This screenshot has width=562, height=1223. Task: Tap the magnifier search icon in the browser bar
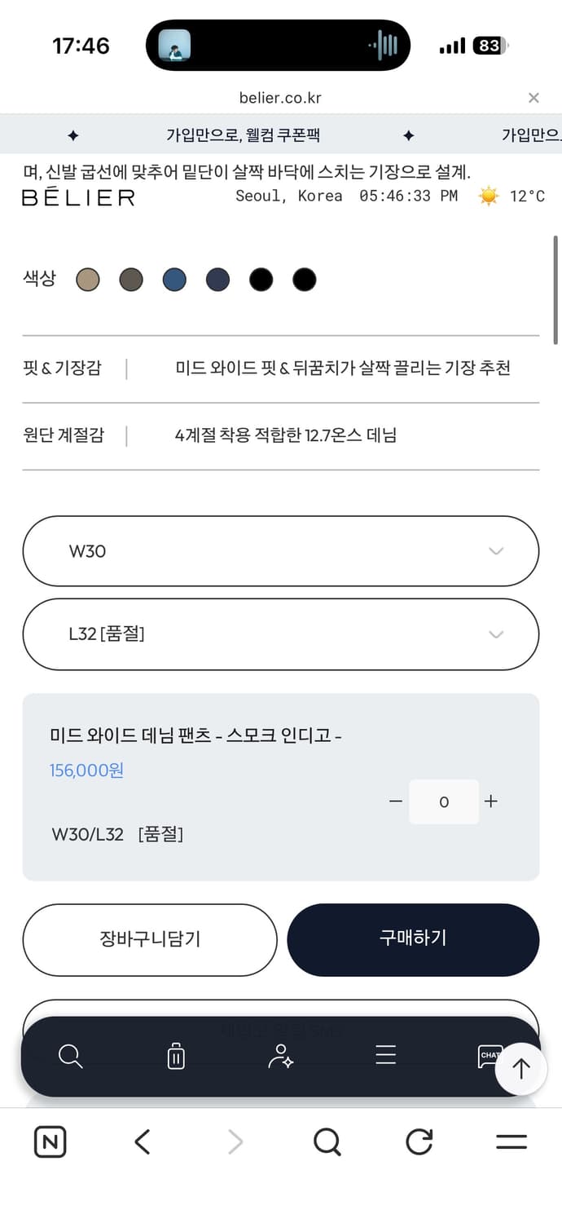click(x=327, y=1141)
